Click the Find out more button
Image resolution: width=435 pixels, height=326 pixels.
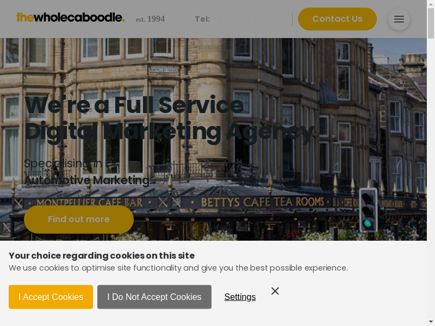79,220
